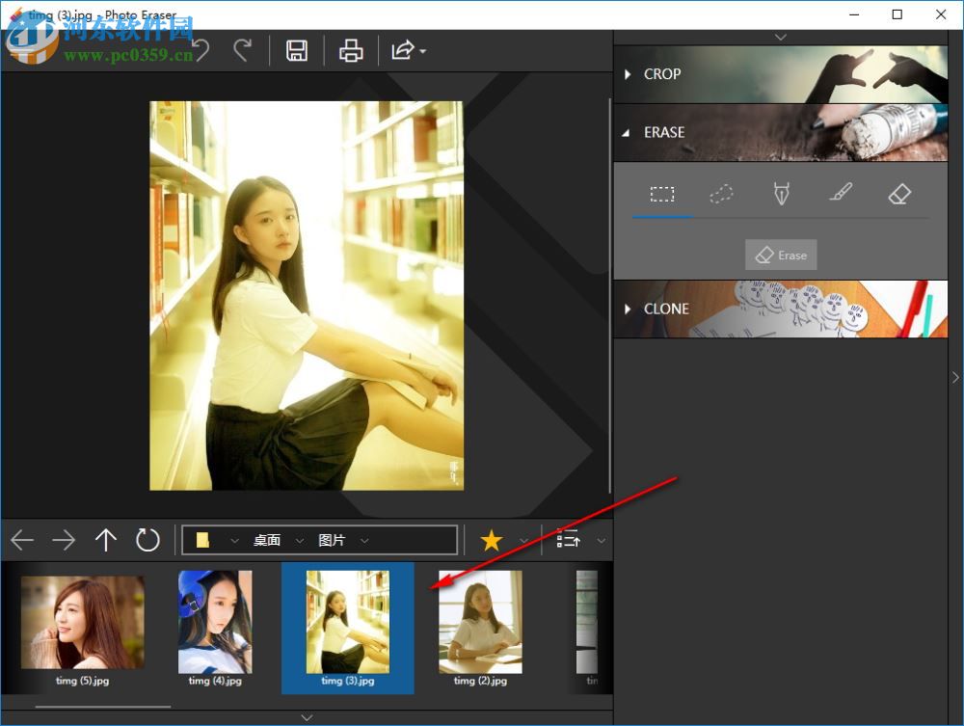The image size is (964, 726).
Task: Open the share/export dropdown arrow
Action: coord(421,53)
